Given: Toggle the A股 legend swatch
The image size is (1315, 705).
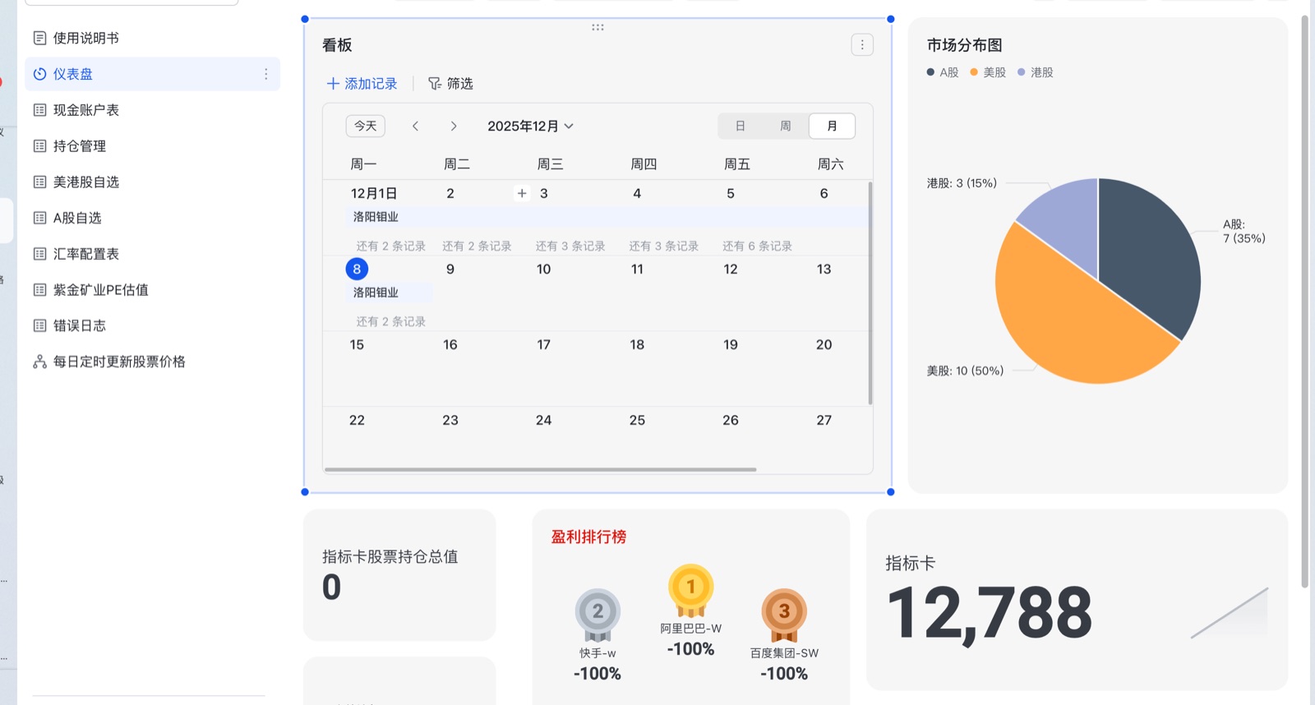Looking at the screenshot, I should click(930, 72).
